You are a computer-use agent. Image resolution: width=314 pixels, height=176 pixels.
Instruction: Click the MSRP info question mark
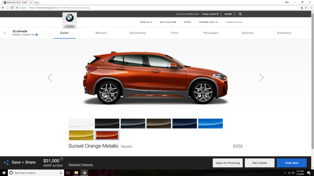pos(62,159)
